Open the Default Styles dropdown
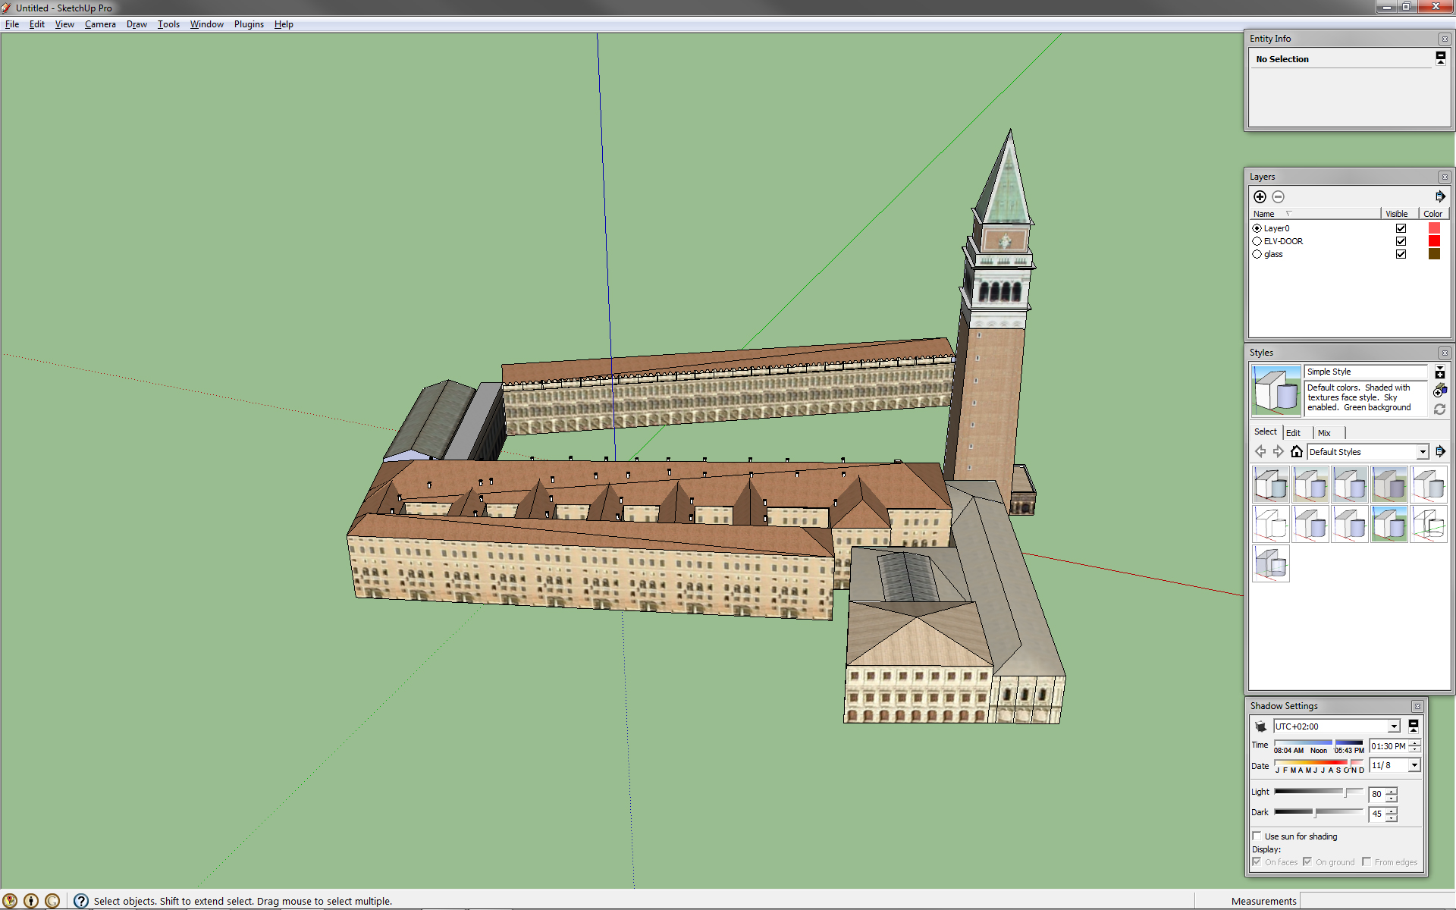1456x910 pixels. [1422, 452]
